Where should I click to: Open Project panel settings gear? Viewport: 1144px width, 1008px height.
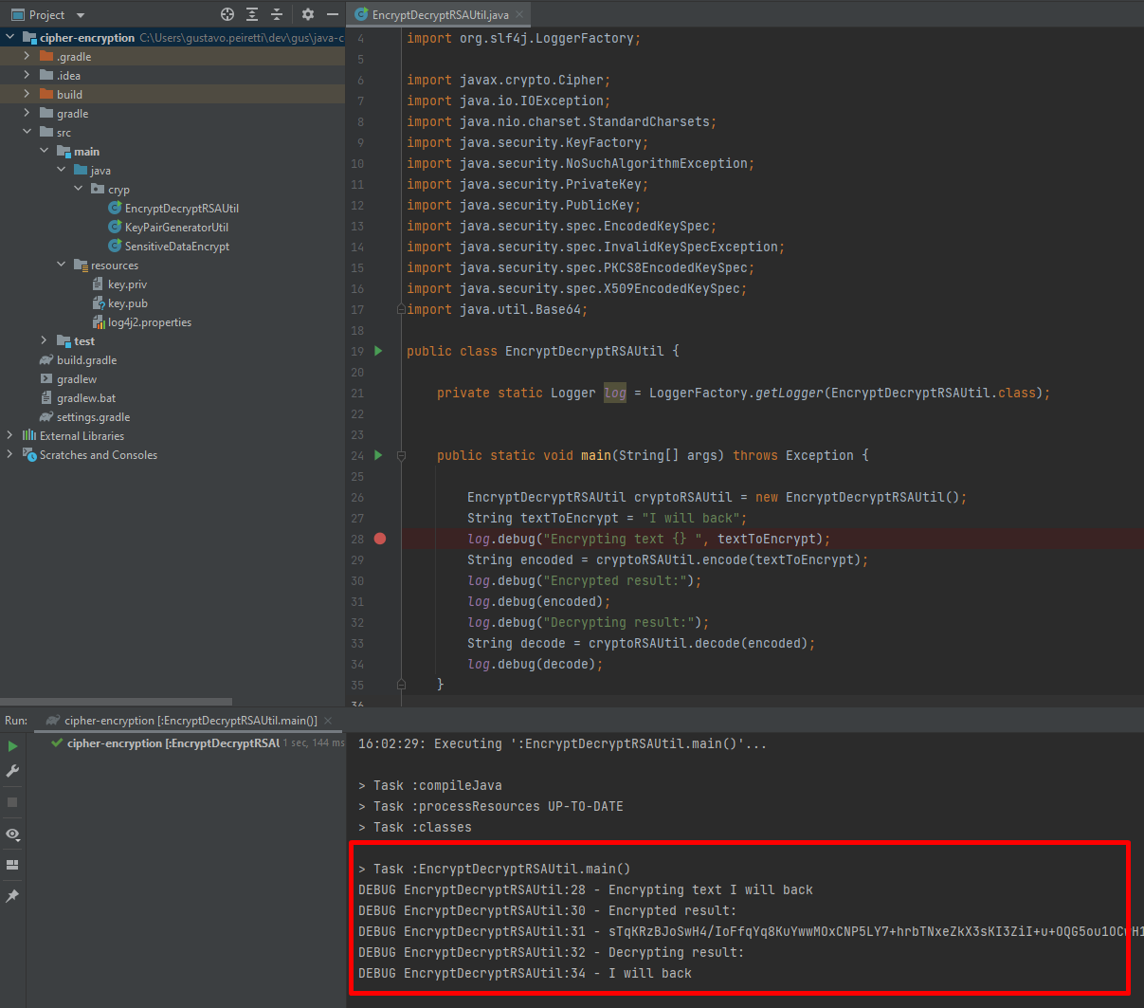(x=307, y=14)
